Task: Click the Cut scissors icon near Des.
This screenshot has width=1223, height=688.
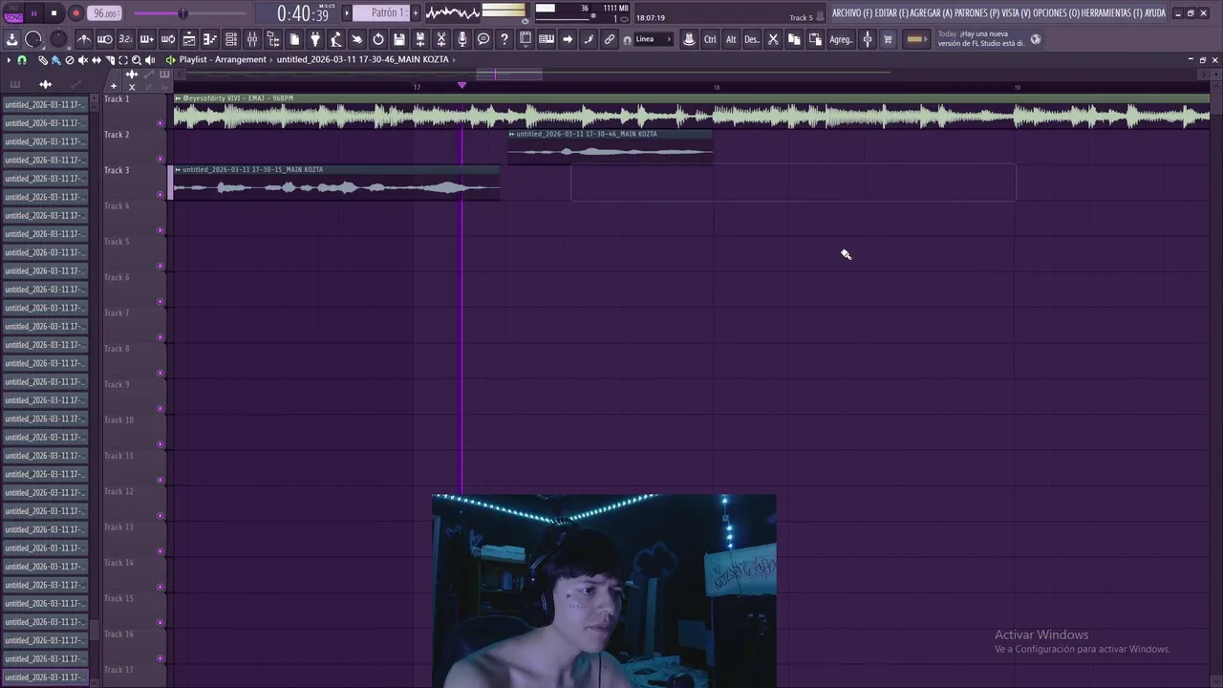Action: coord(773,39)
